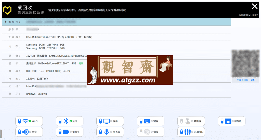Viewport: 261px width, 140px height.
Task: Click the 处理器 row label
Action: 14,37
